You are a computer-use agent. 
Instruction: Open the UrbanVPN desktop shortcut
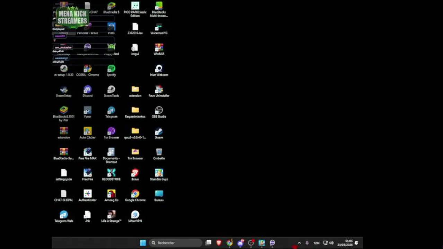135,216
